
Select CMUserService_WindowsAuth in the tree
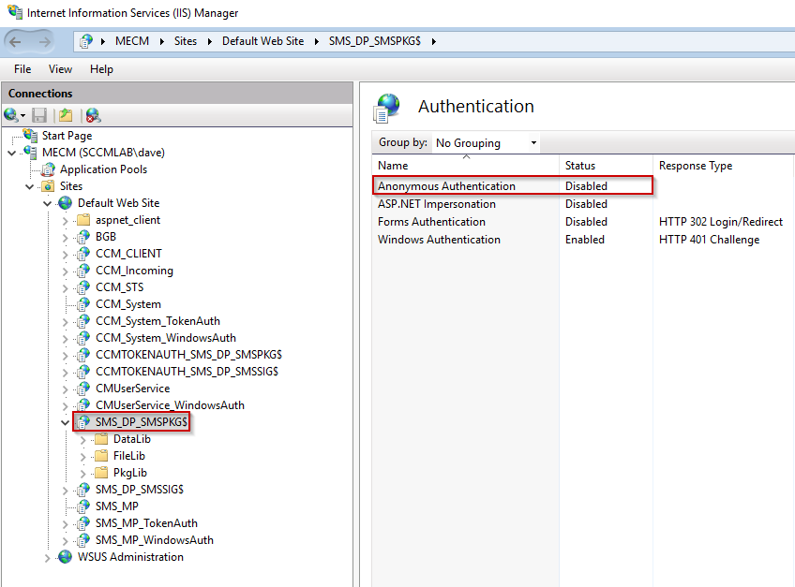pos(170,405)
